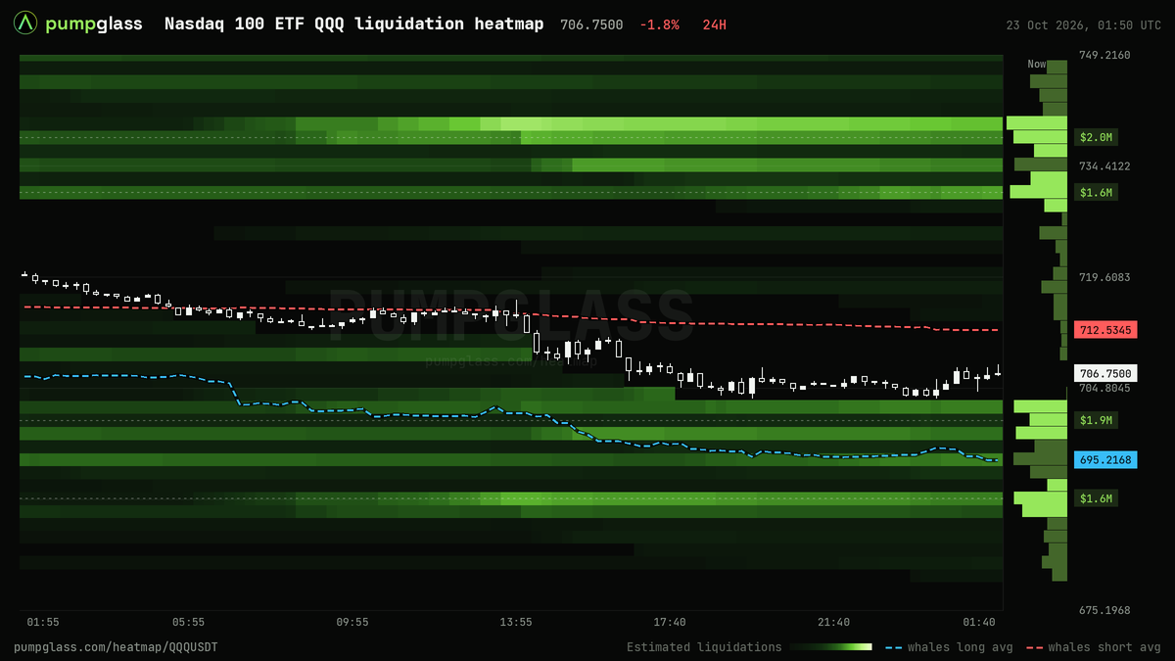The image size is (1175, 661).
Task: Click the 734.4122 price axis label
Action: click(1104, 166)
